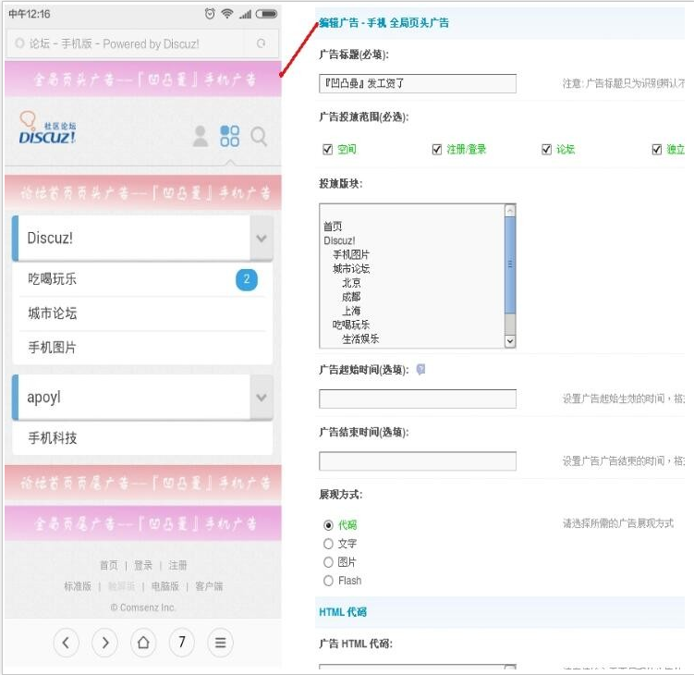694x675 pixels.
Task: Tap the pink 全局页头广告 banner at top
Action: (x=143, y=80)
